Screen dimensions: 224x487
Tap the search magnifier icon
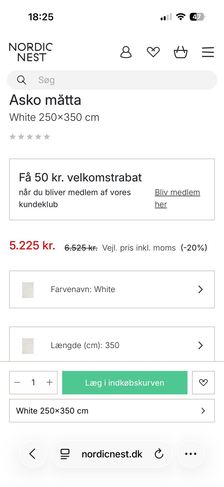point(22,80)
